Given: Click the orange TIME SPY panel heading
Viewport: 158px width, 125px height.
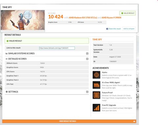Looking at the screenshot, I should point(97,39).
